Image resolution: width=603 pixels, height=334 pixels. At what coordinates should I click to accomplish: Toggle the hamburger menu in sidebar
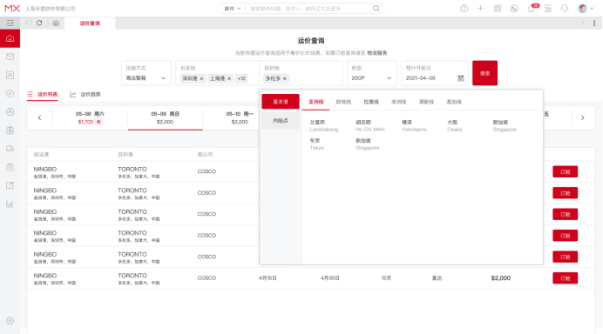(10, 23)
